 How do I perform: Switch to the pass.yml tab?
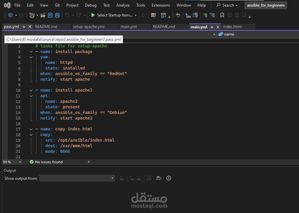click(11, 27)
